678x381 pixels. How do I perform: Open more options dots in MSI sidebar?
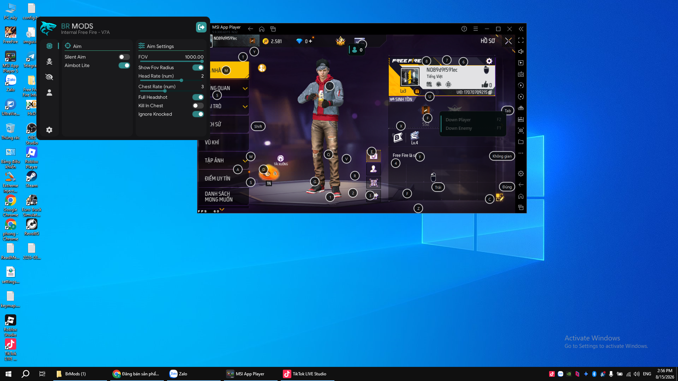click(x=521, y=153)
